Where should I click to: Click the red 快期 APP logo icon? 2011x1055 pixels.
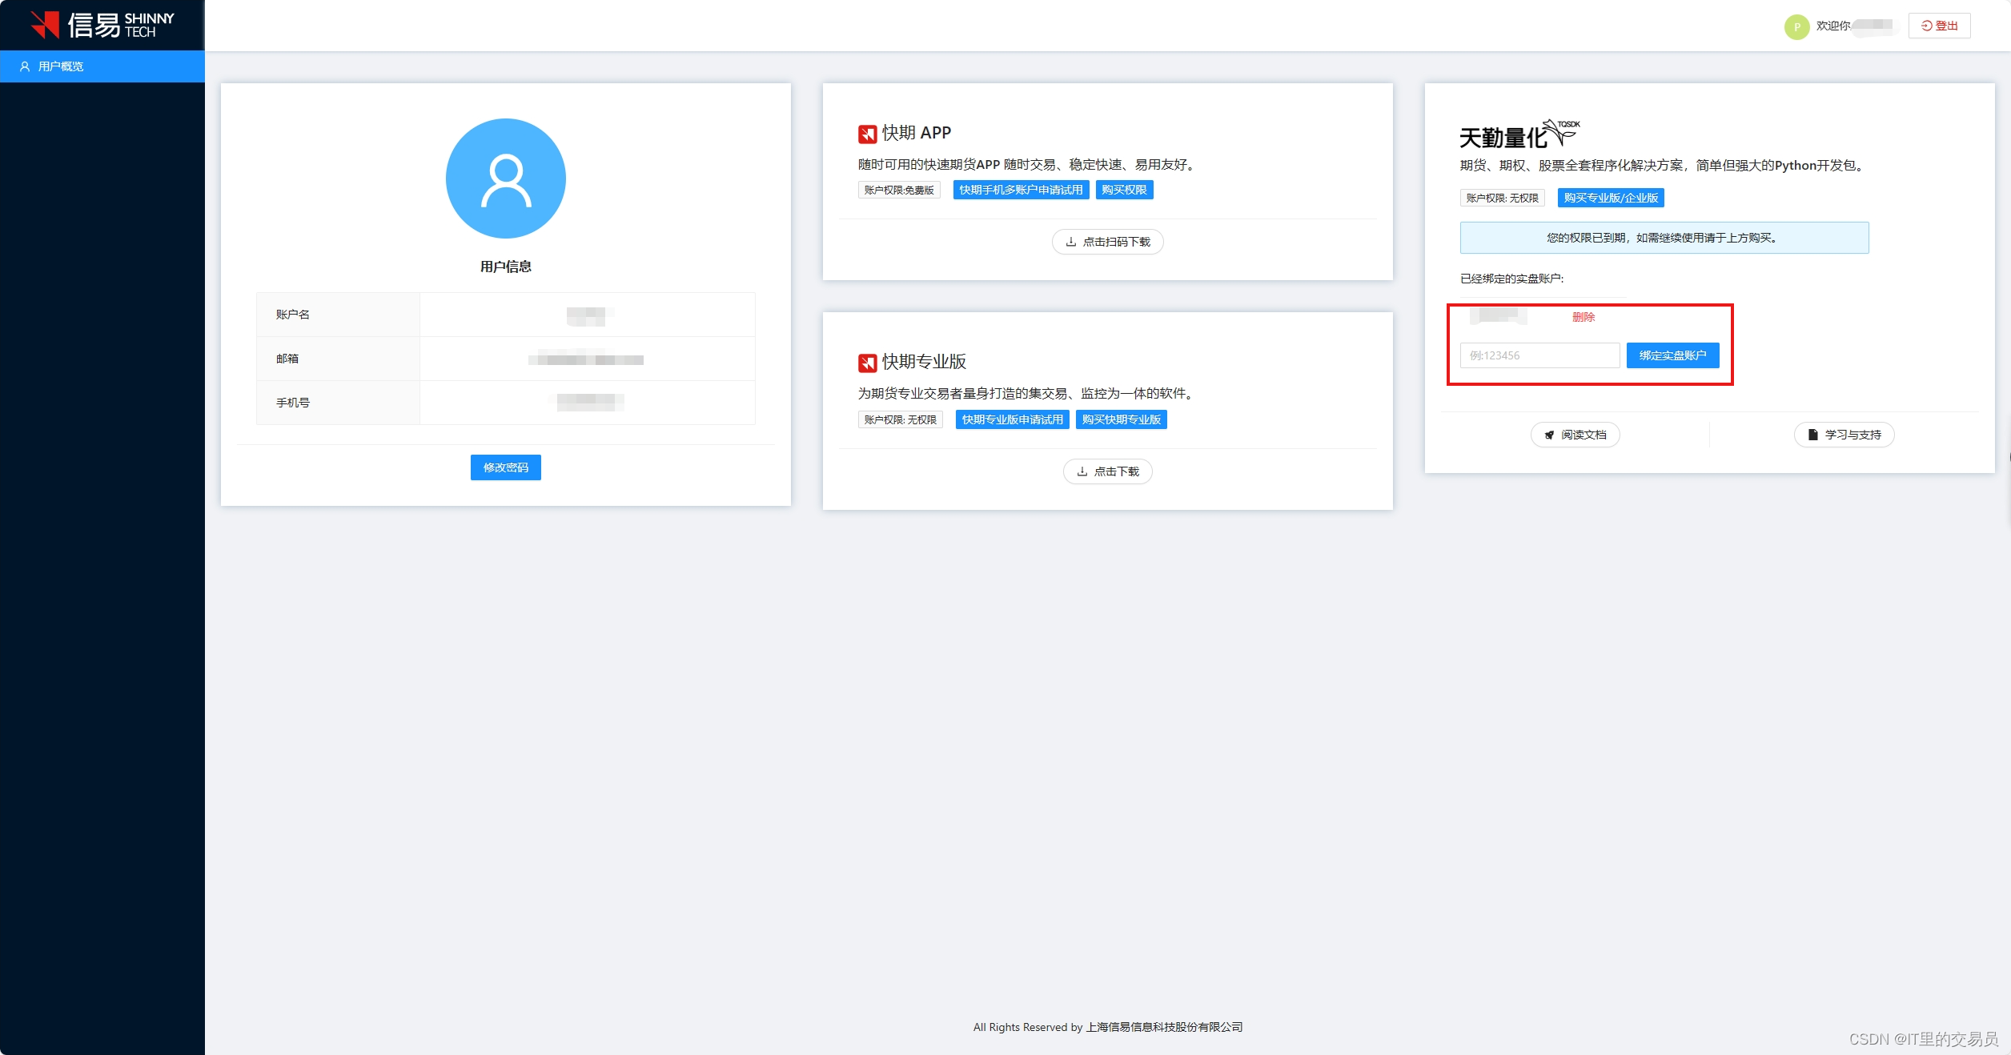(x=867, y=134)
